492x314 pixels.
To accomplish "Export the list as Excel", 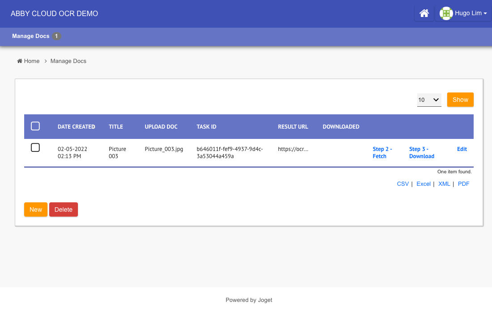I will [x=423, y=184].
